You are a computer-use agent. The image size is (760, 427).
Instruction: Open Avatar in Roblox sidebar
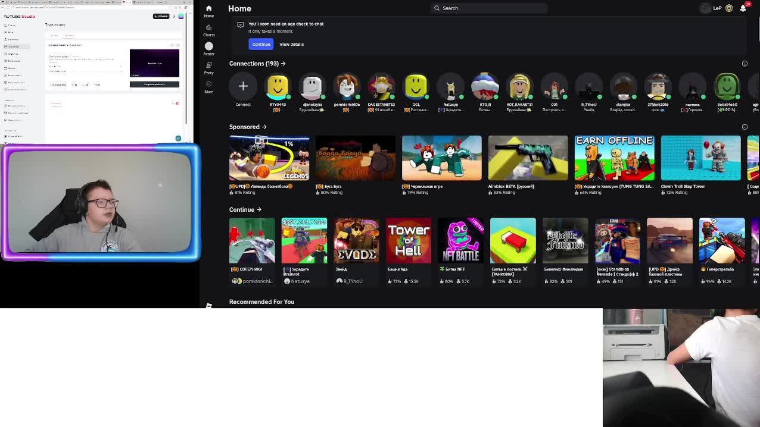pos(208,49)
